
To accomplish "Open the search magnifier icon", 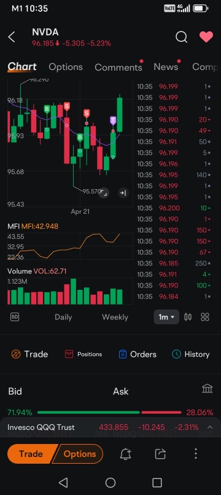I will point(181,37).
